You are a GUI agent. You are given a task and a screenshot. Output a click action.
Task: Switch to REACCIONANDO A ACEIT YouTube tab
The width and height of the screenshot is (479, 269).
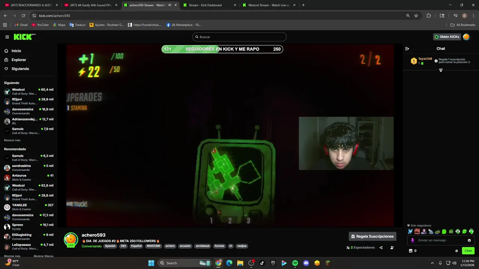pyautogui.click(x=31, y=5)
